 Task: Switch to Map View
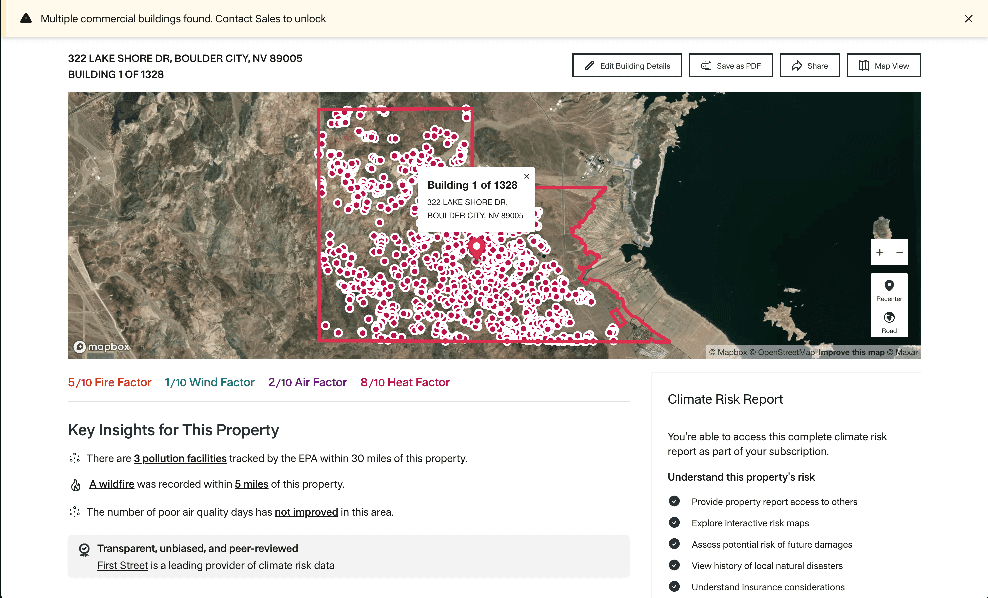(x=883, y=66)
